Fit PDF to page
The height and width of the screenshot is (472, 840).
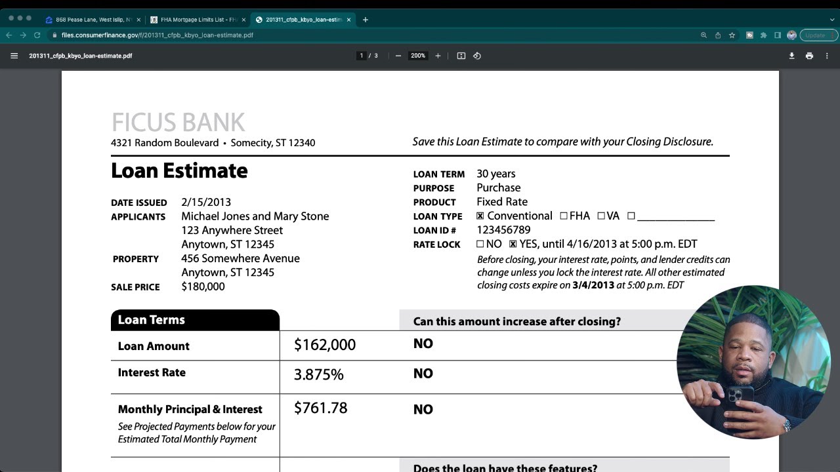click(x=461, y=56)
